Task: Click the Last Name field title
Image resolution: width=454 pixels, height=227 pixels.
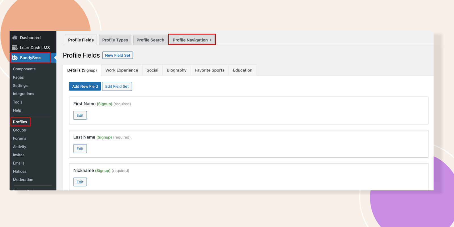Action: [84, 137]
